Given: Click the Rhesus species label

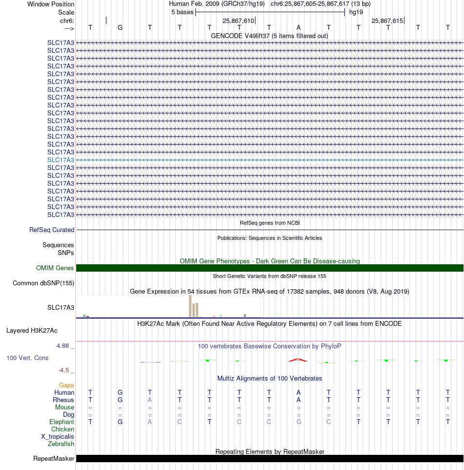Looking at the screenshot, I should pos(63,400).
